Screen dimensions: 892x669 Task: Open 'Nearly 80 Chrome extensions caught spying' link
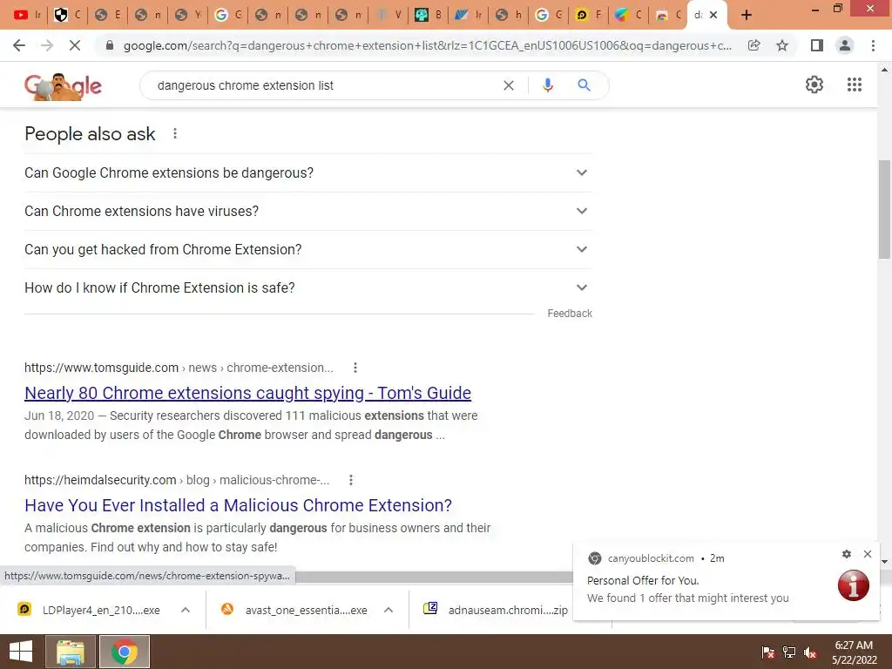pyautogui.click(x=247, y=393)
